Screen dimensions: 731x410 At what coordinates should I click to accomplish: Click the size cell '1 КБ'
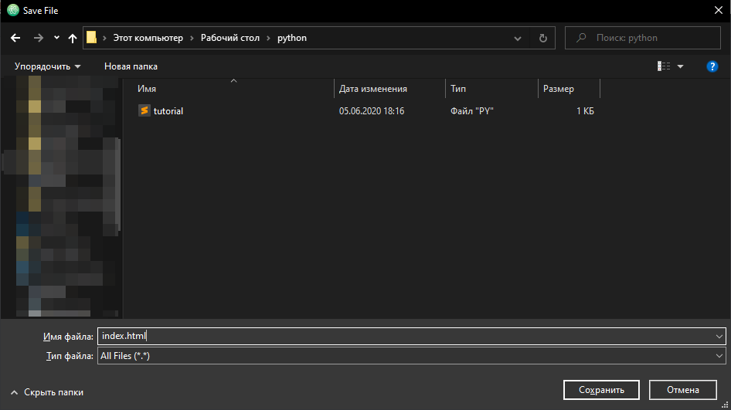585,111
